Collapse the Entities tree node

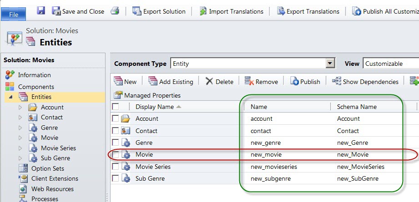[x=10, y=97]
